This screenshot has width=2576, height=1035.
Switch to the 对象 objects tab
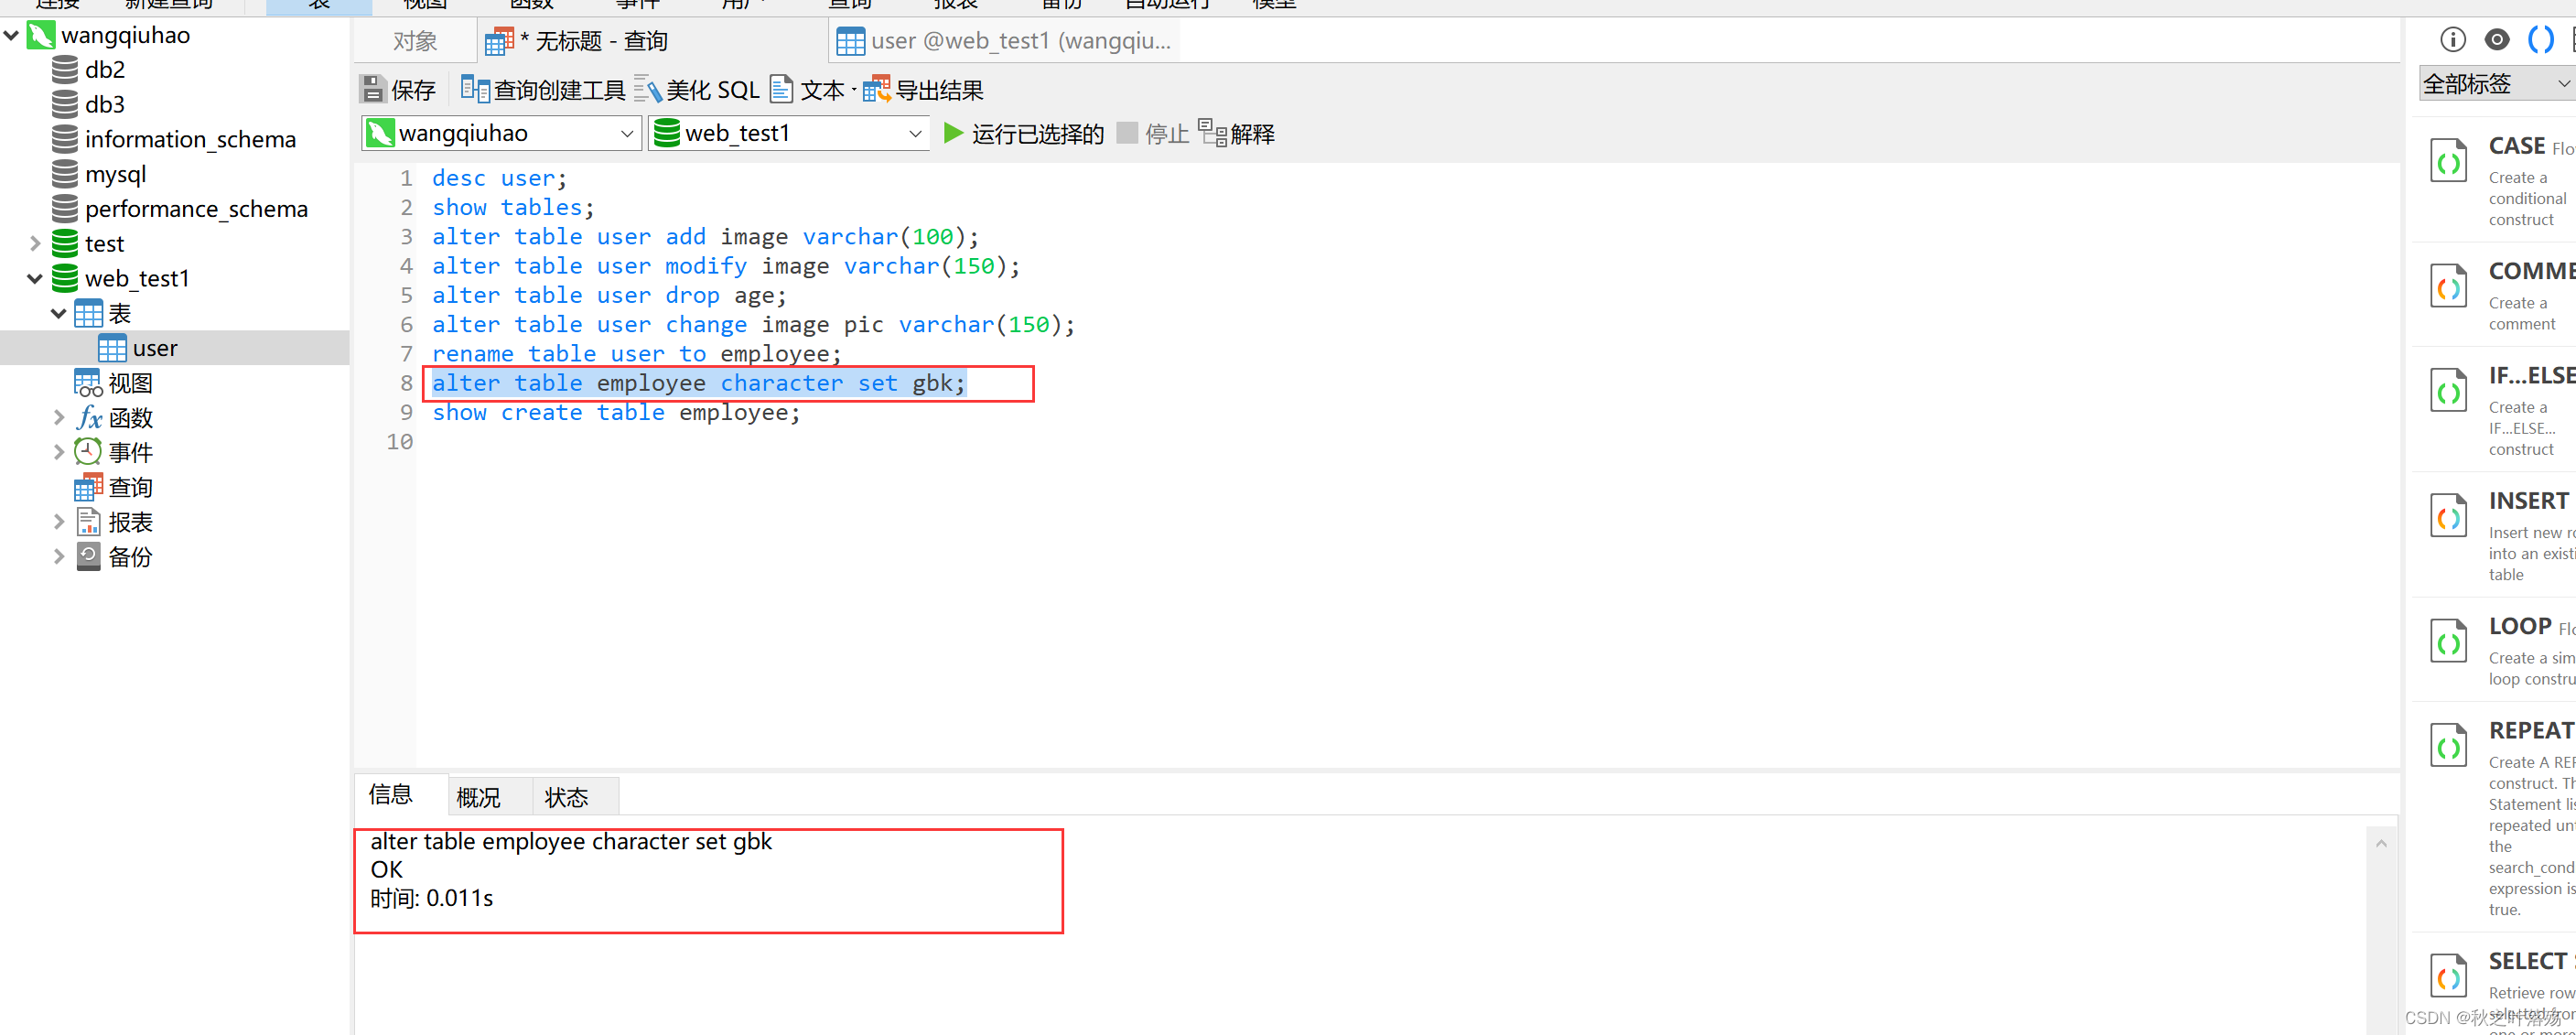(x=415, y=41)
